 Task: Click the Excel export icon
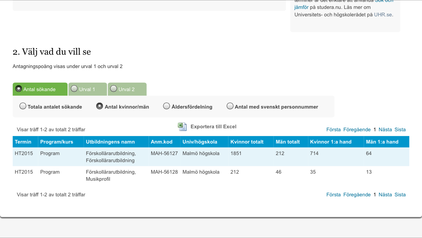[182, 127]
